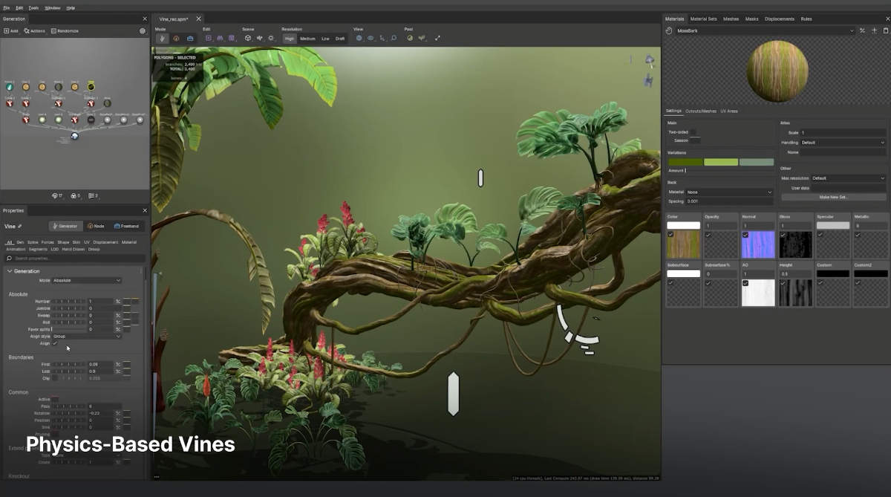This screenshot has height=497, width=891.
Task: Set resolution to Low
Action: [325, 39]
